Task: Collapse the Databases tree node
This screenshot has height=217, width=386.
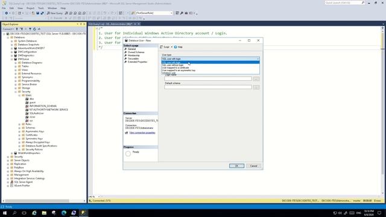Action: click(8, 37)
